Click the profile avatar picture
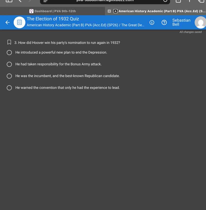The width and height of the screenshot is (206, 210). (x=200, y=22)
